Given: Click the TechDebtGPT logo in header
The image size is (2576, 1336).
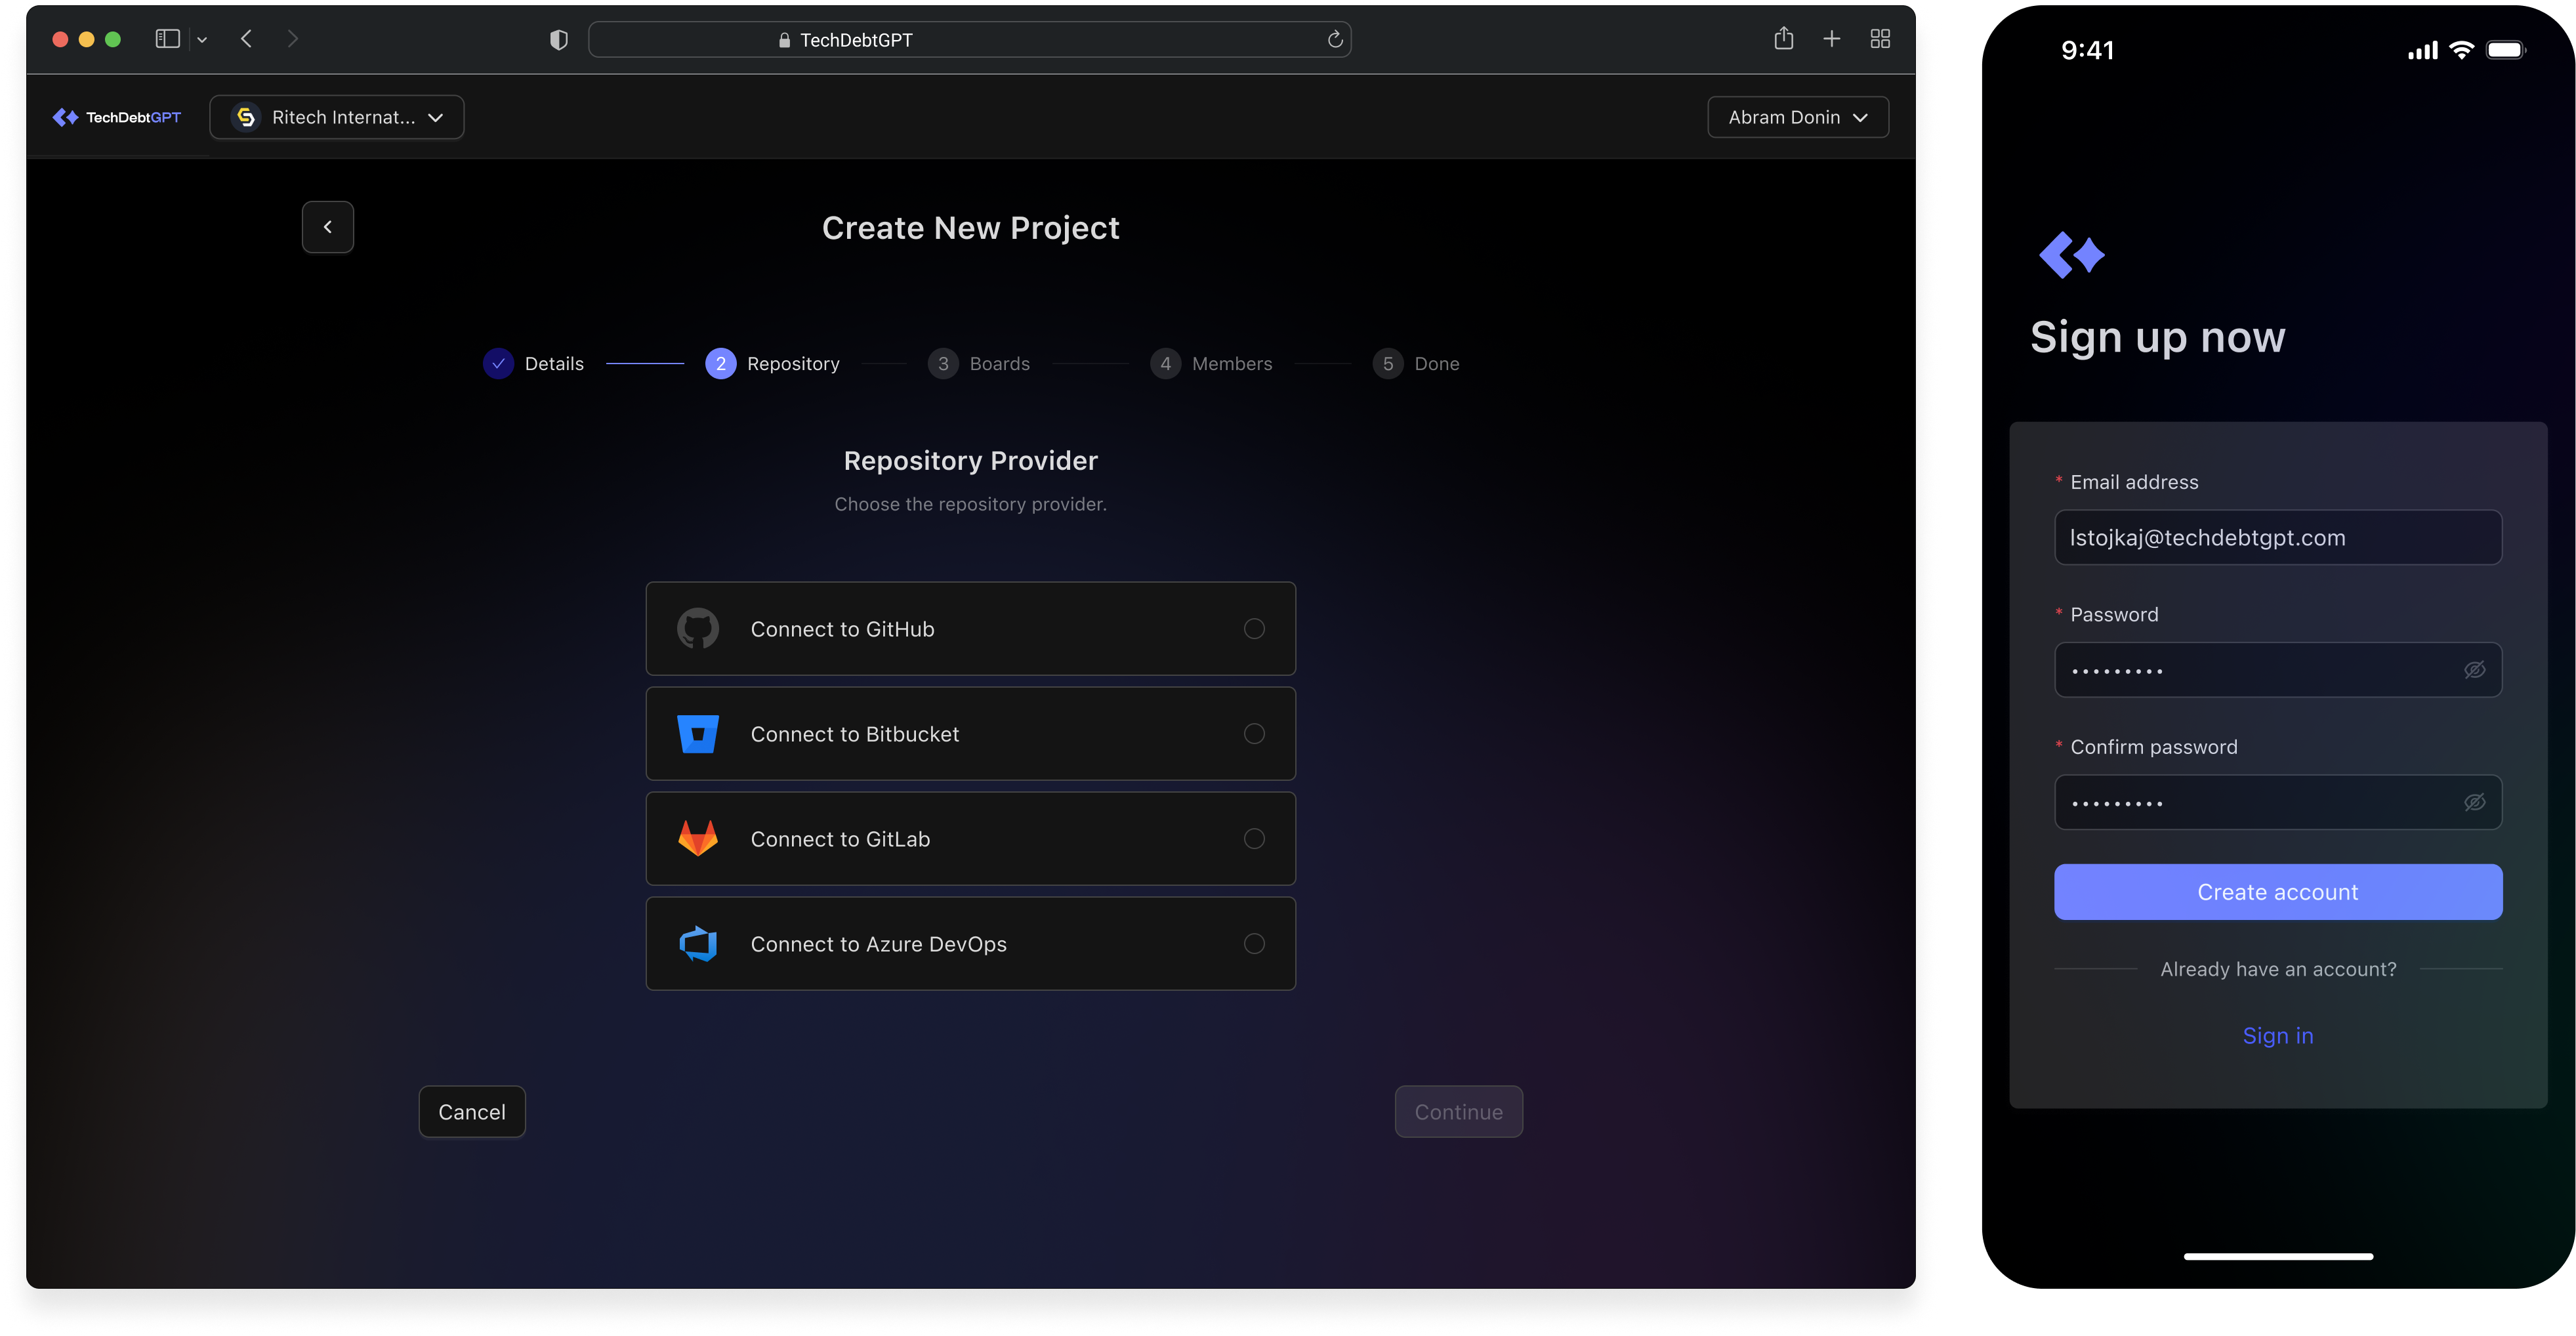Looking at the screenshot, I should tap(117, 117).
